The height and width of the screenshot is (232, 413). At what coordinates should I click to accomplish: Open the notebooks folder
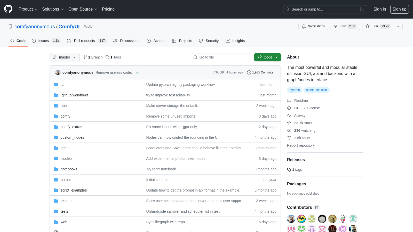[x=69, y=169]
